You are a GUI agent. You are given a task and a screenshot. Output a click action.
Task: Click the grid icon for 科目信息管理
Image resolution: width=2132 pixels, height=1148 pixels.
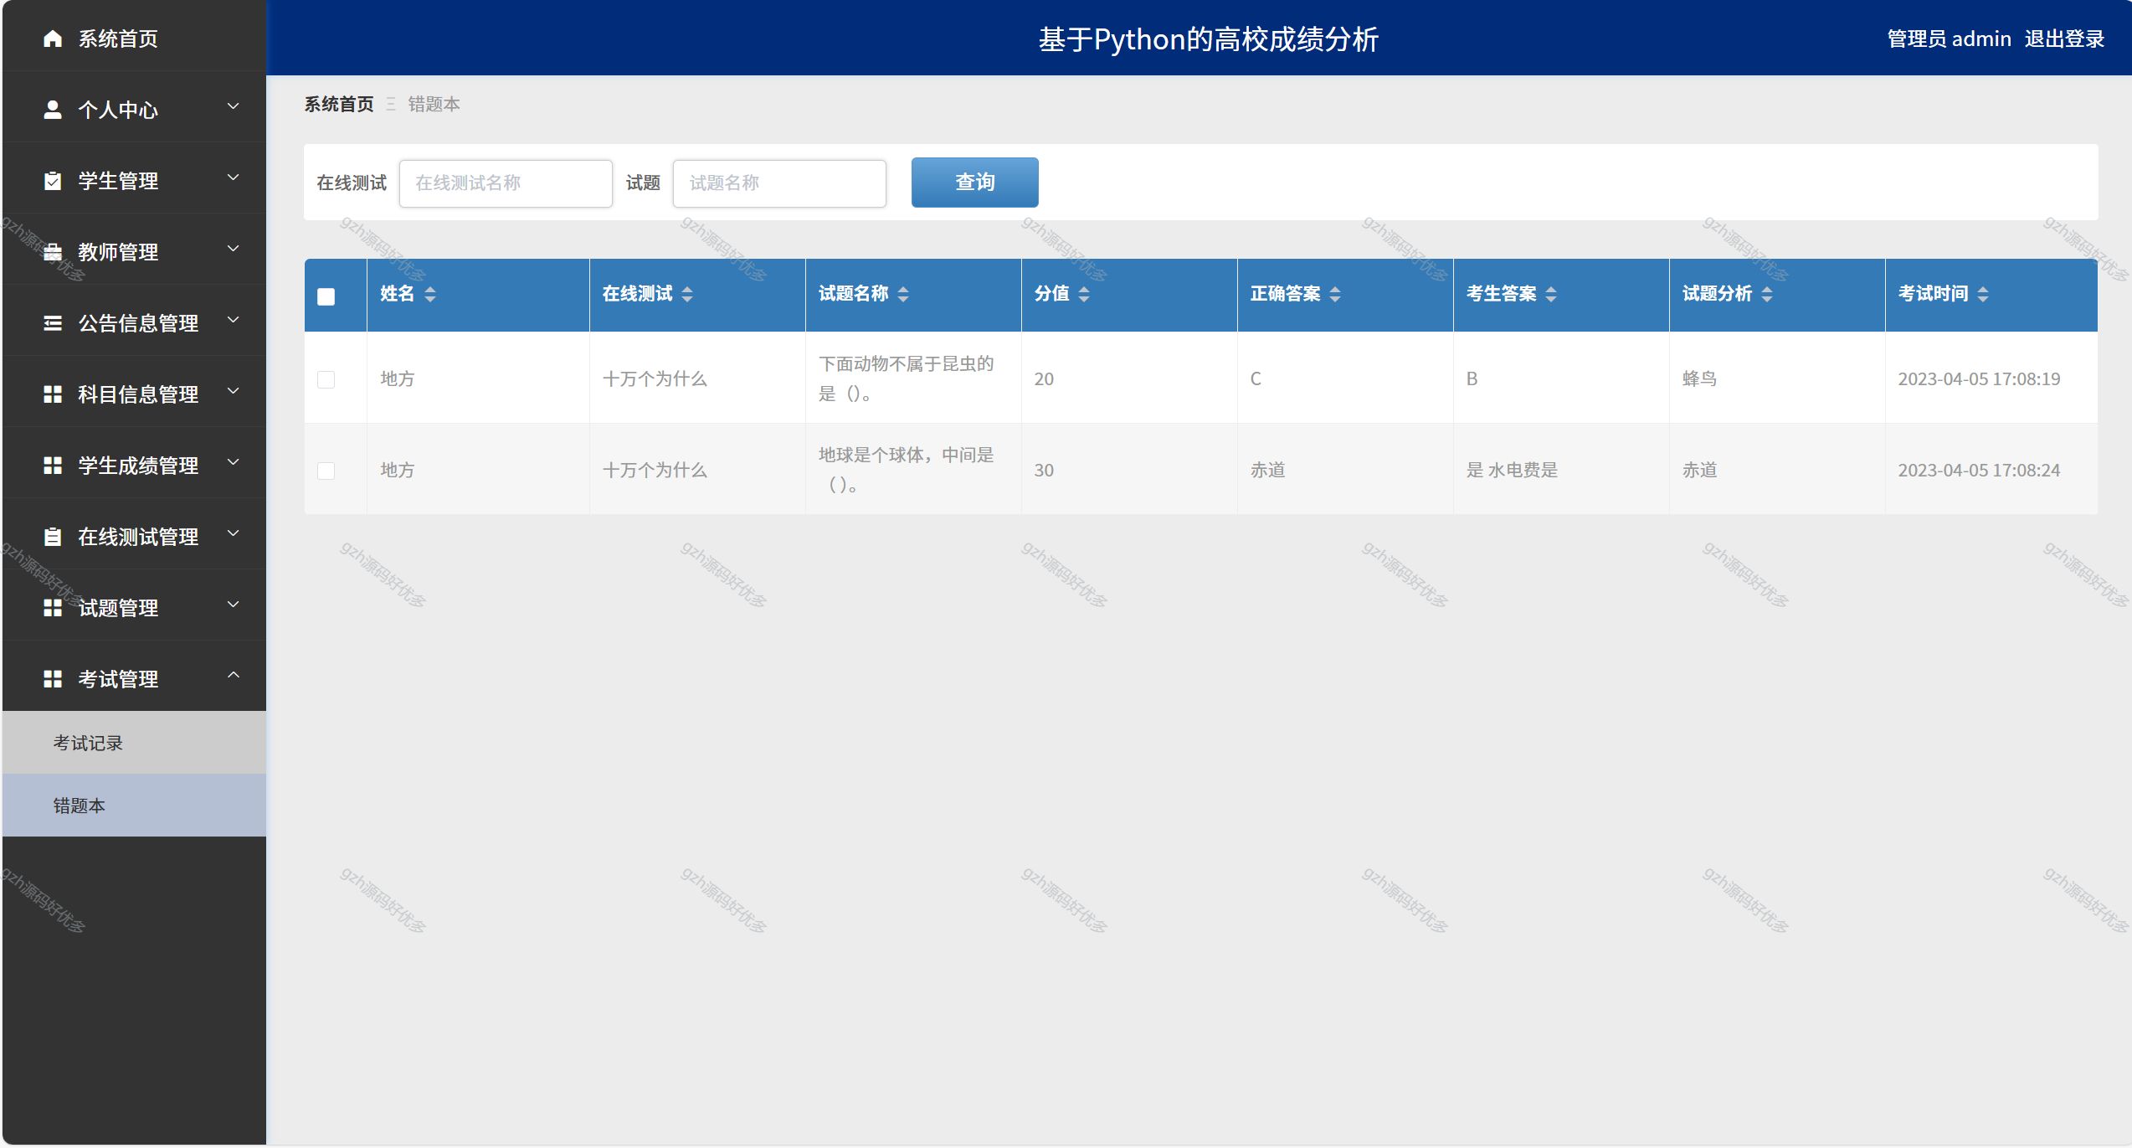click(53, 394)
